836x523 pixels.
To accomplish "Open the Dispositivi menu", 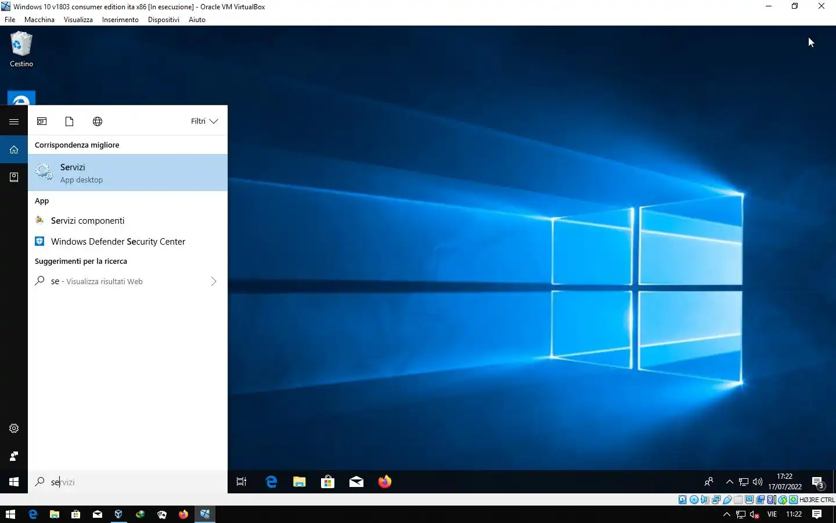I will point(164,20).
